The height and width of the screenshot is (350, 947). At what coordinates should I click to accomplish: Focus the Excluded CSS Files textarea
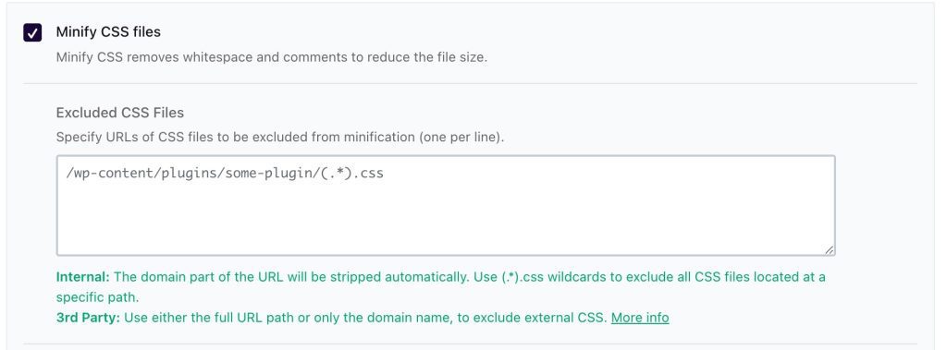(446, 206)
